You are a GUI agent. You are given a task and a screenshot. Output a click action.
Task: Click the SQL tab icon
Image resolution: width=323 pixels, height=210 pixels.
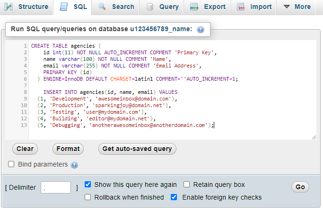tap(64, 7)
